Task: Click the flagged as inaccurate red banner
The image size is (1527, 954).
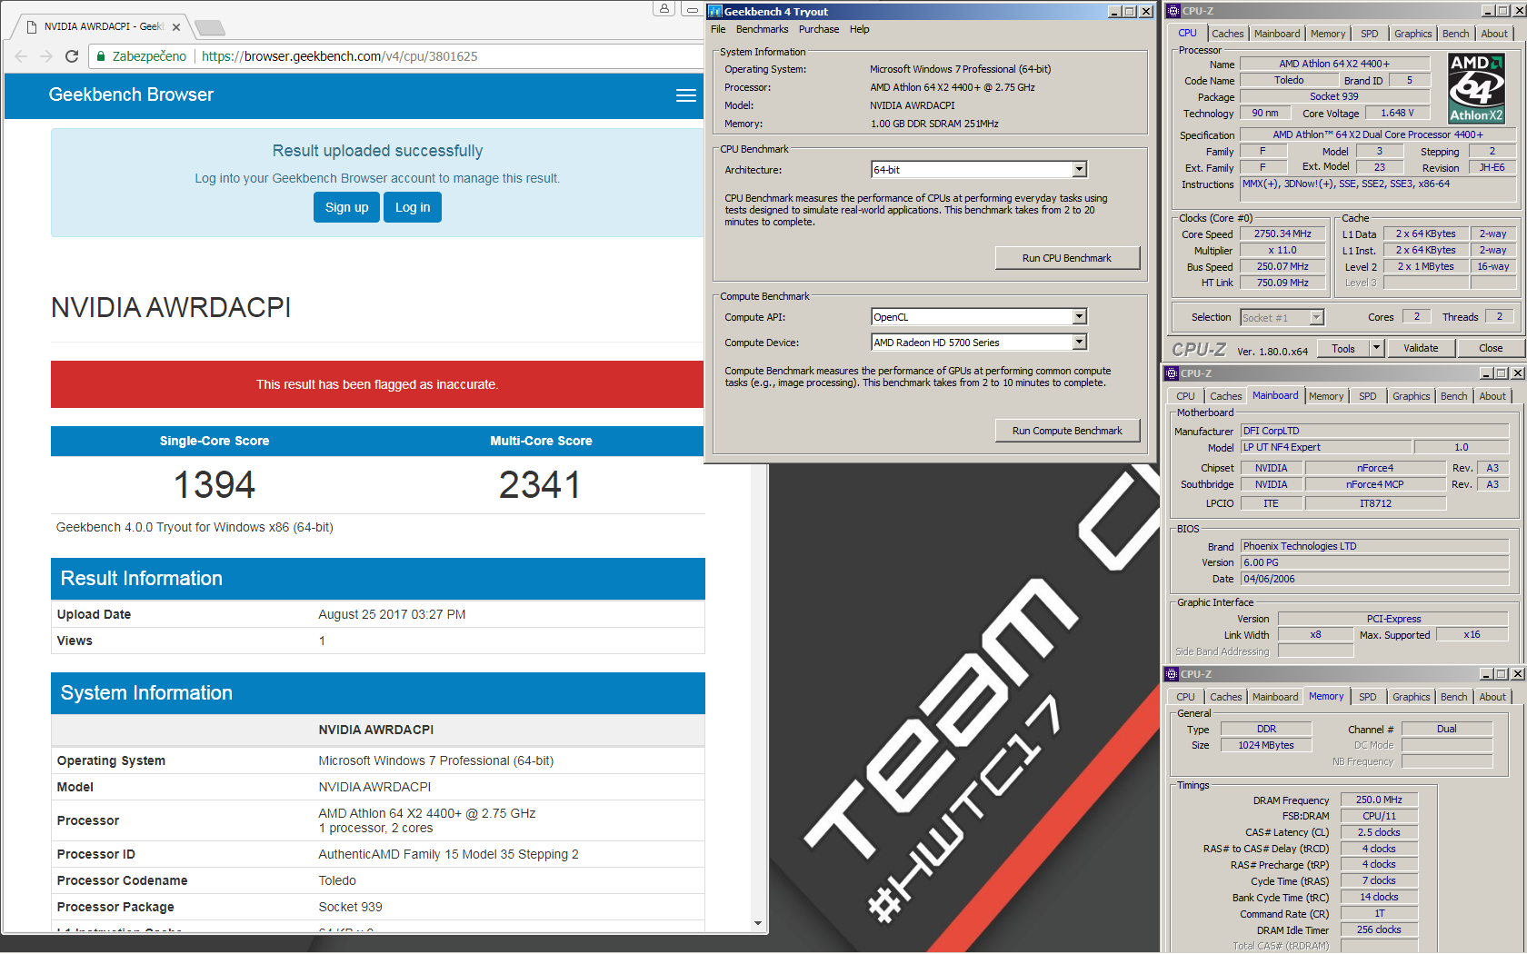Action: pyautogui.click(x=377, y=384)
